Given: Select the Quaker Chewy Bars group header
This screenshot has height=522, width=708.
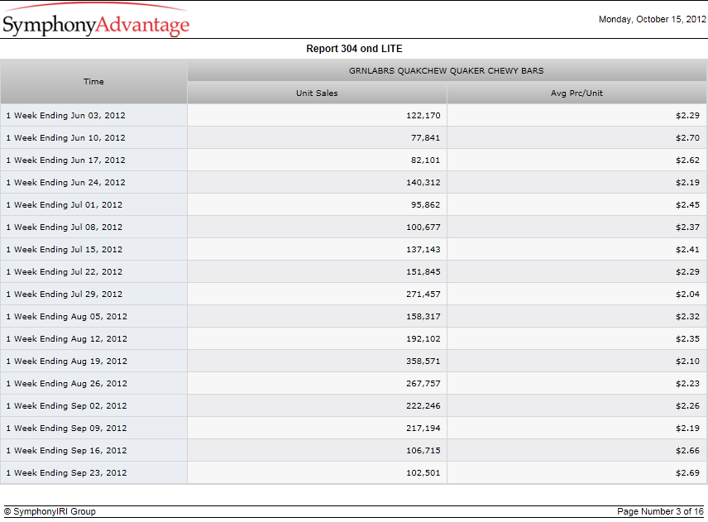Looking at the screenshot, I should click(447, 70).
